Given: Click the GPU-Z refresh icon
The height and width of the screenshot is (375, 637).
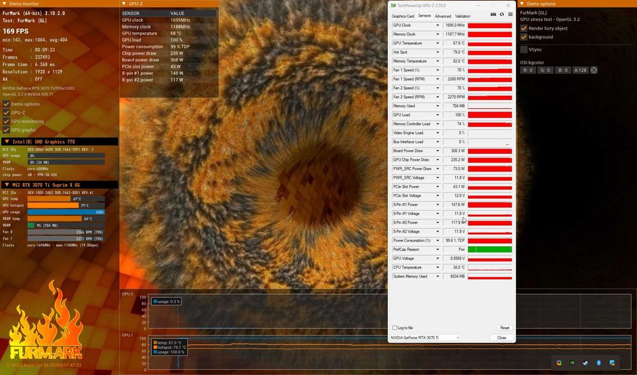Looking at the screenshot, I should [502, 15].
